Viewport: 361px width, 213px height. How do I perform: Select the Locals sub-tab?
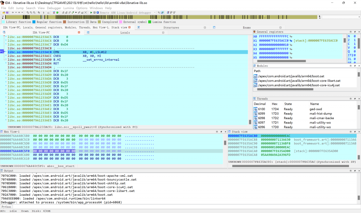125,33
